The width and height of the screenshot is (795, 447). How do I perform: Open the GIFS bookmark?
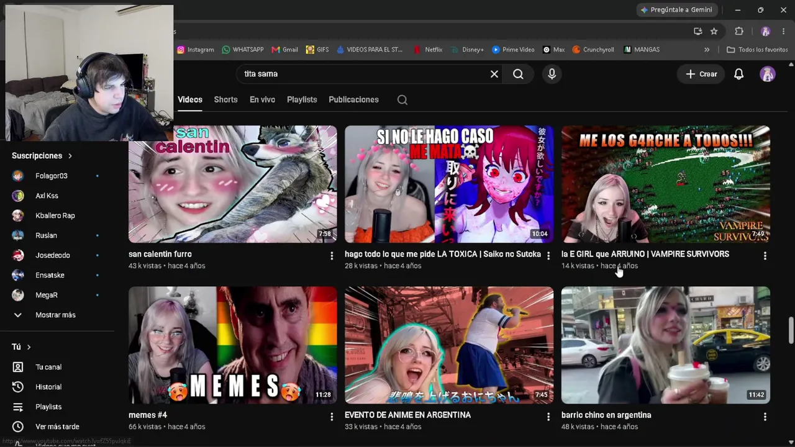tap(317, 50)
